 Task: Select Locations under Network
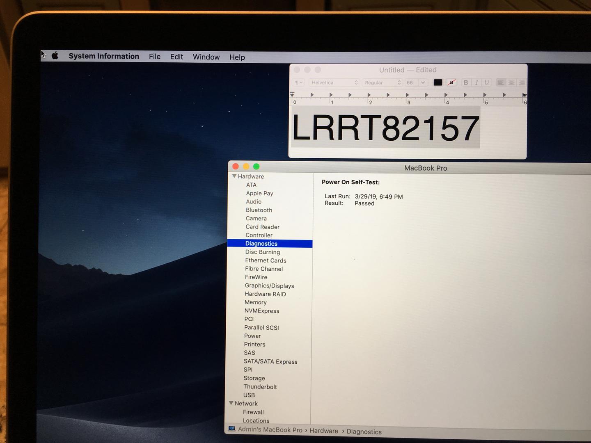tap(256, 421)
